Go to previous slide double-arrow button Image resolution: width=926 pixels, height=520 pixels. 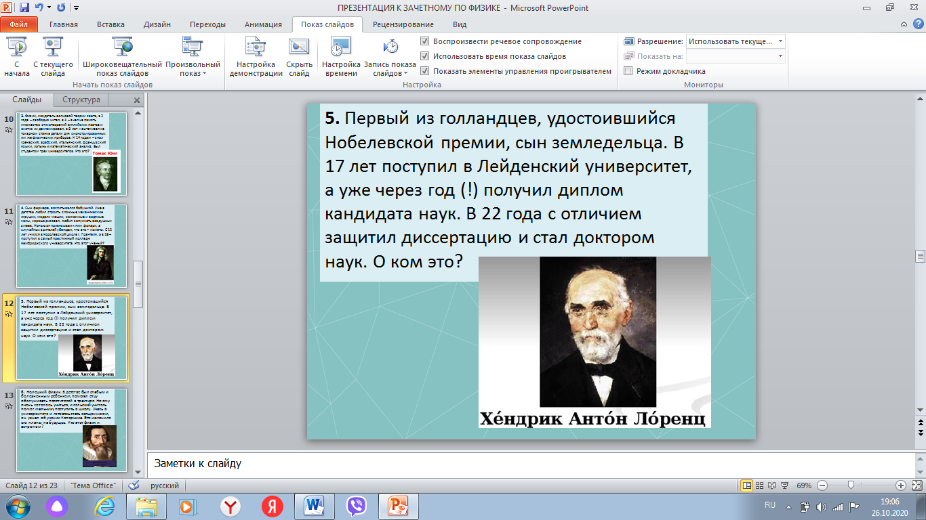tap(920, 422)
